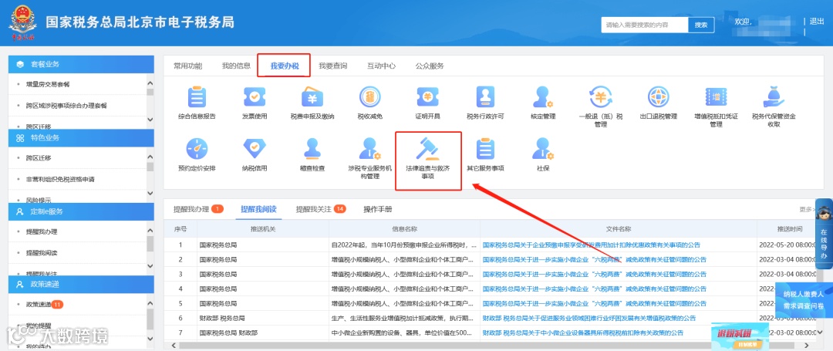Open 核定管理 icon
Viewport: 833px width, 351px height.
542,97
